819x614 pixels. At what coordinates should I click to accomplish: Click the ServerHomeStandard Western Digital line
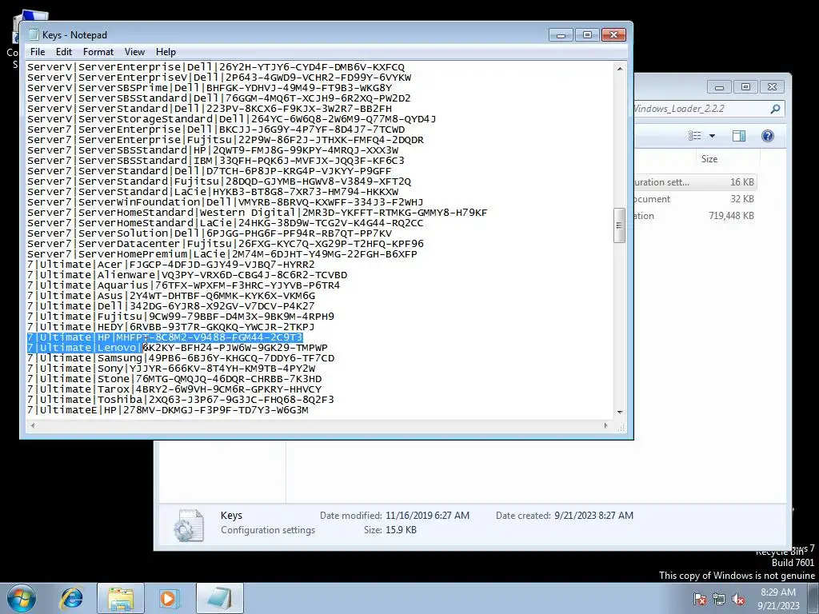pos(257,213)
